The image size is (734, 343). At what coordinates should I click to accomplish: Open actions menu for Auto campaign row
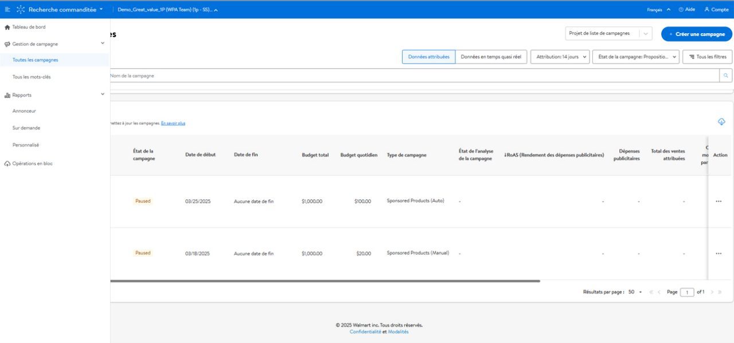click(x=719, y=201)
